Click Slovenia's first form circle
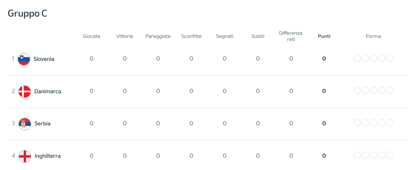 pos(357,58)
